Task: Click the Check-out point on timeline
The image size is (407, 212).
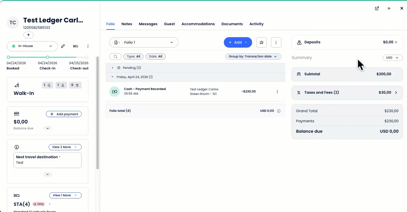Action: point(87,57)
